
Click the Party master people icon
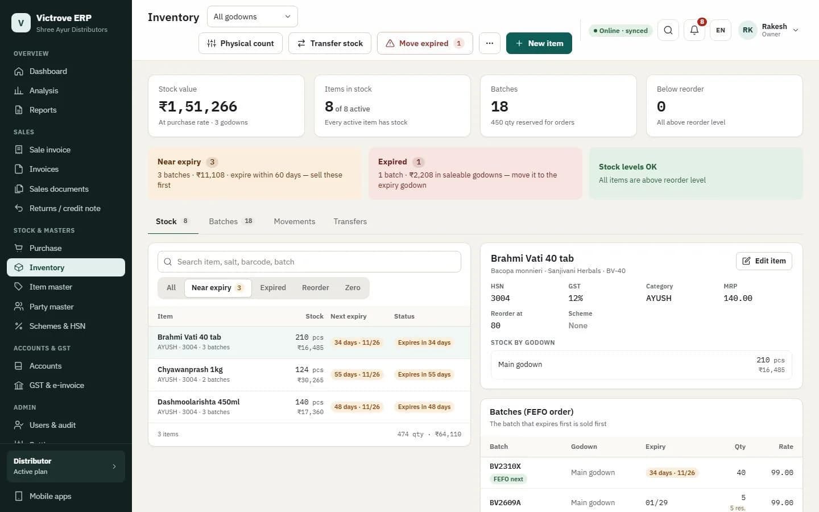click(19, 307)
